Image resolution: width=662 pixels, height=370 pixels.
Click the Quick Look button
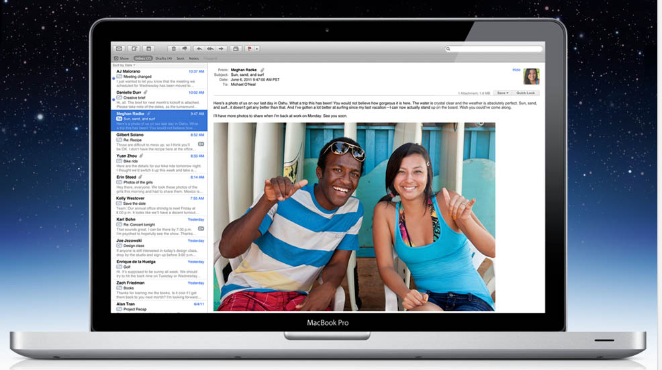point(526,93)
